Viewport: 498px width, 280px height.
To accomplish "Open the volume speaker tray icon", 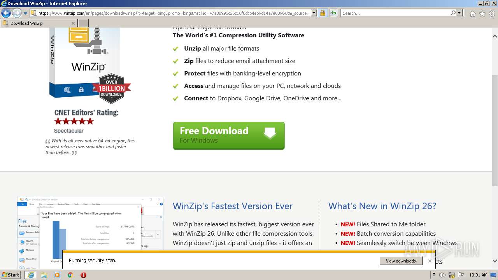I will click(x=443, y=275).
